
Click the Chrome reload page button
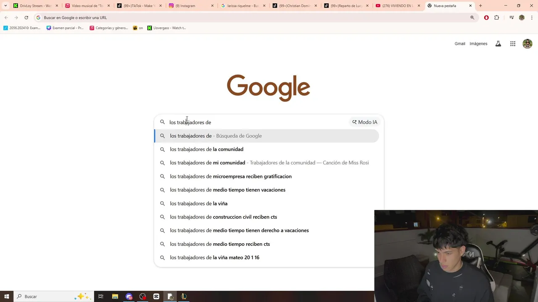tap(26, 18)
